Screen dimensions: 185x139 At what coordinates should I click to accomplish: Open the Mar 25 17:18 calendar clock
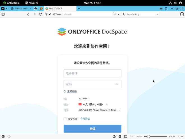[x=92, y=3]
